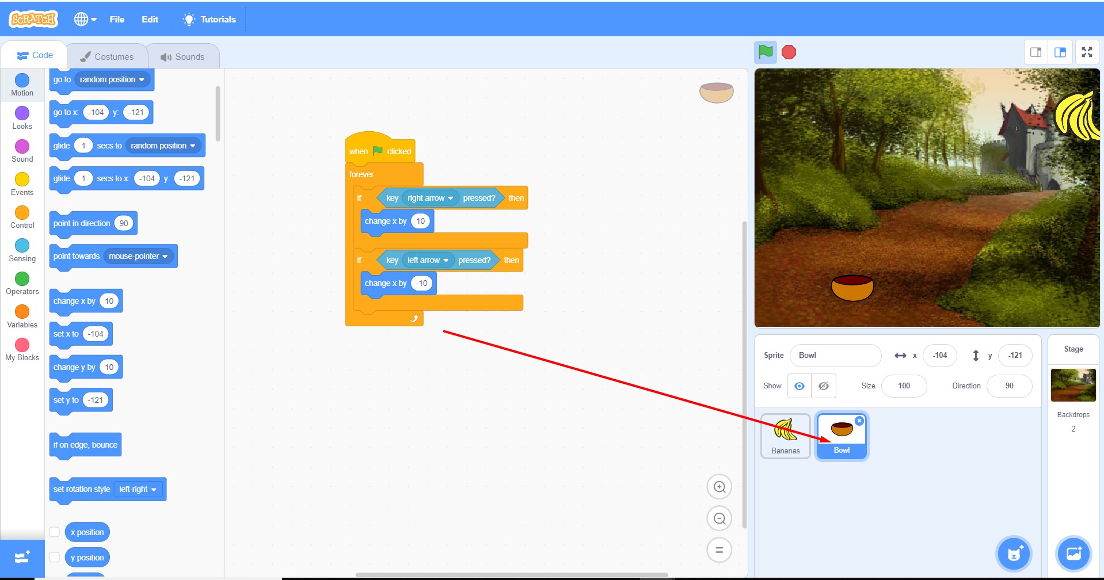Expand the 'mouse-pointer' dropdown
The image size is (1104, 580).
click(138, 256)
